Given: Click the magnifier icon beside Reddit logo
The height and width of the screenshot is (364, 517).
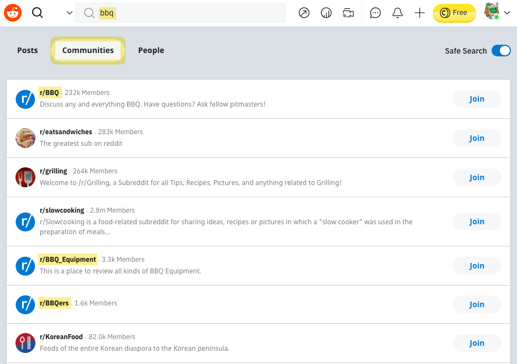Looking at the screenshot, I should point(38,13).
